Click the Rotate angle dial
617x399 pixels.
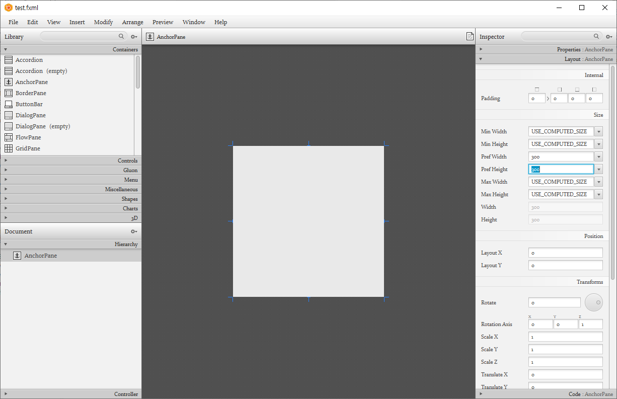coord(594,302)
